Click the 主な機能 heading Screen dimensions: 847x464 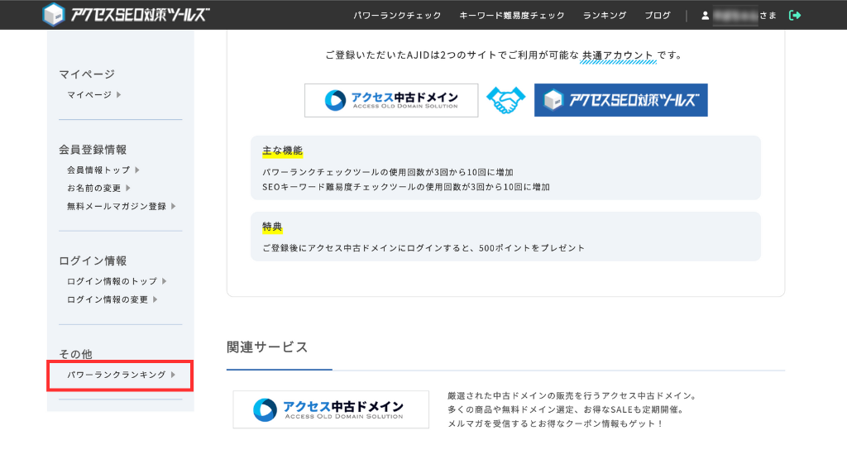pyautogui.click(x=282, y=151)
